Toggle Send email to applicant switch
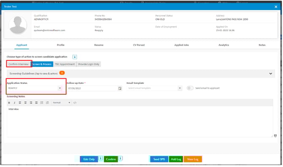 pos(190,88)
